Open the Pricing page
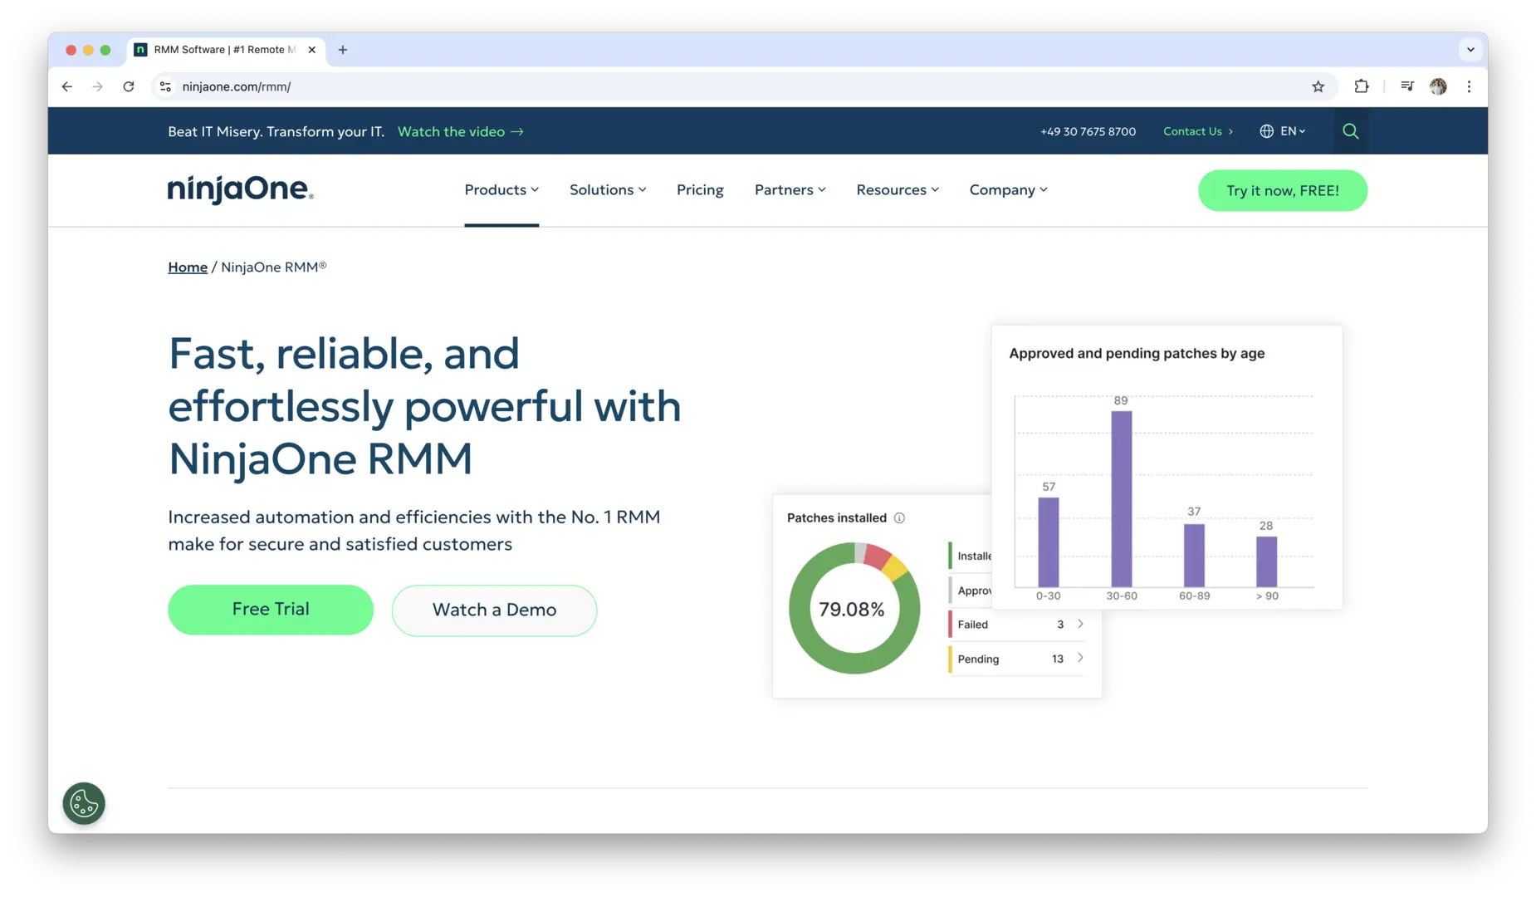Image resolution: width=1536 pixels, height=897 pixels. click(x=700, y=190)
